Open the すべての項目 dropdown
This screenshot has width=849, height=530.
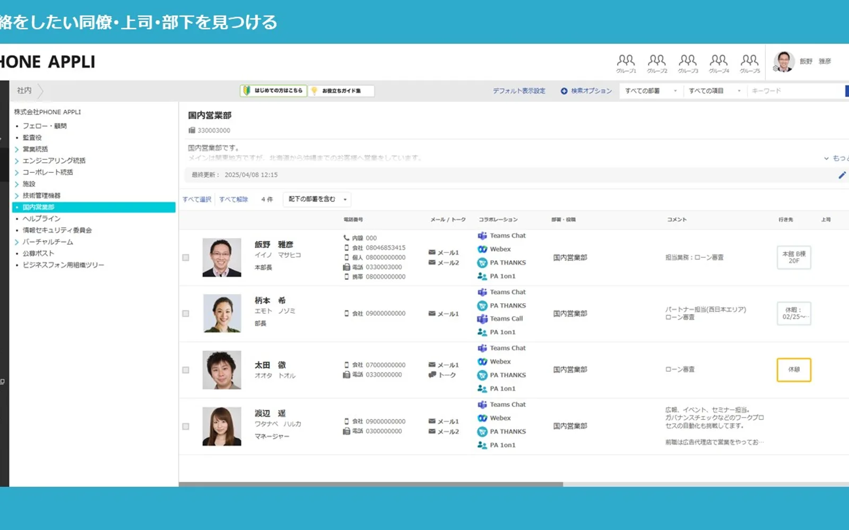pos(715,91)
